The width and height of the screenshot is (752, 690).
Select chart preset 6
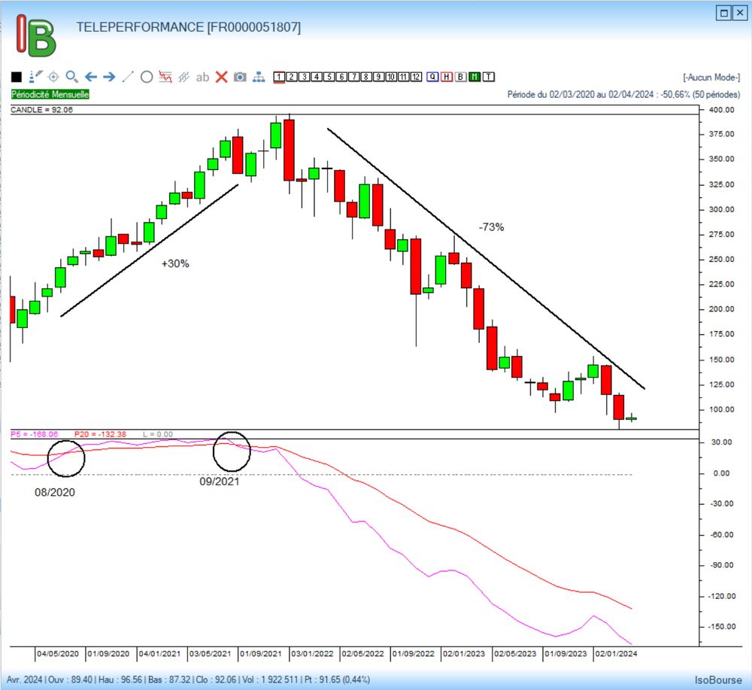341,77
